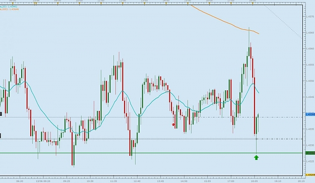
Task: Click the 10:00 yellow marker on top axis
Action: click(79, 4)
